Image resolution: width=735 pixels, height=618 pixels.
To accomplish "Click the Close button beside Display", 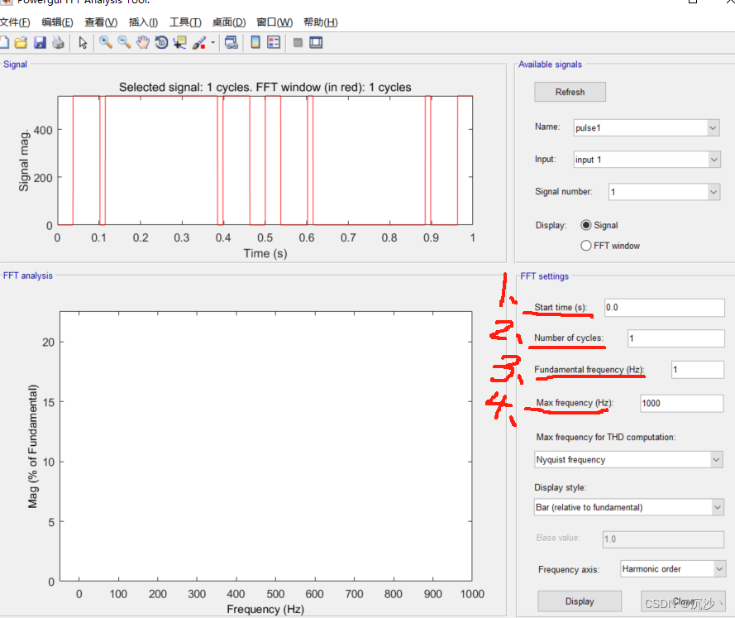I will (x=683, y=601).
